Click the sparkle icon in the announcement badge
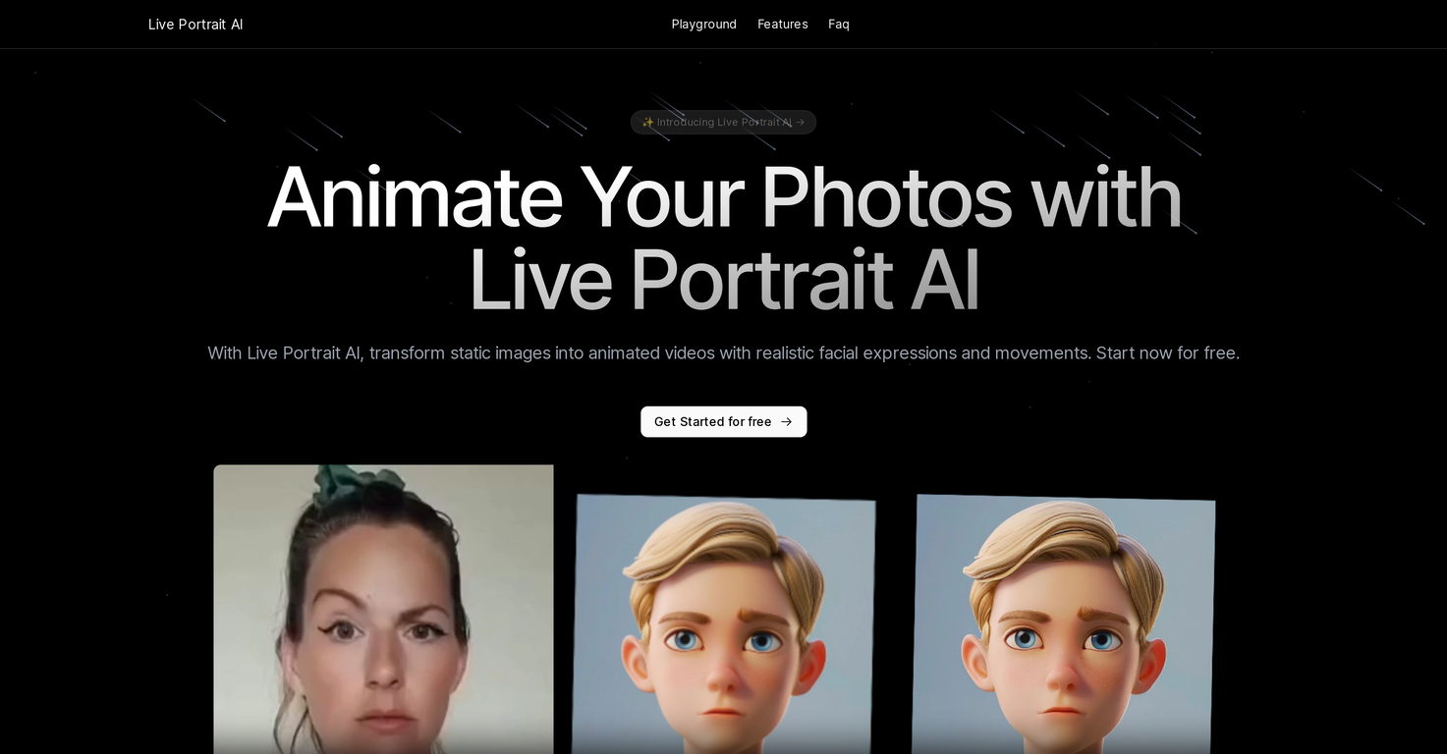1447x754 pixels. (648, 122)
